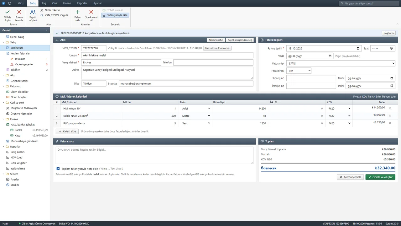The image size is (401, 226).
Task: Click the Kalem ekle plus icon in ribbon
Action: 78,12
